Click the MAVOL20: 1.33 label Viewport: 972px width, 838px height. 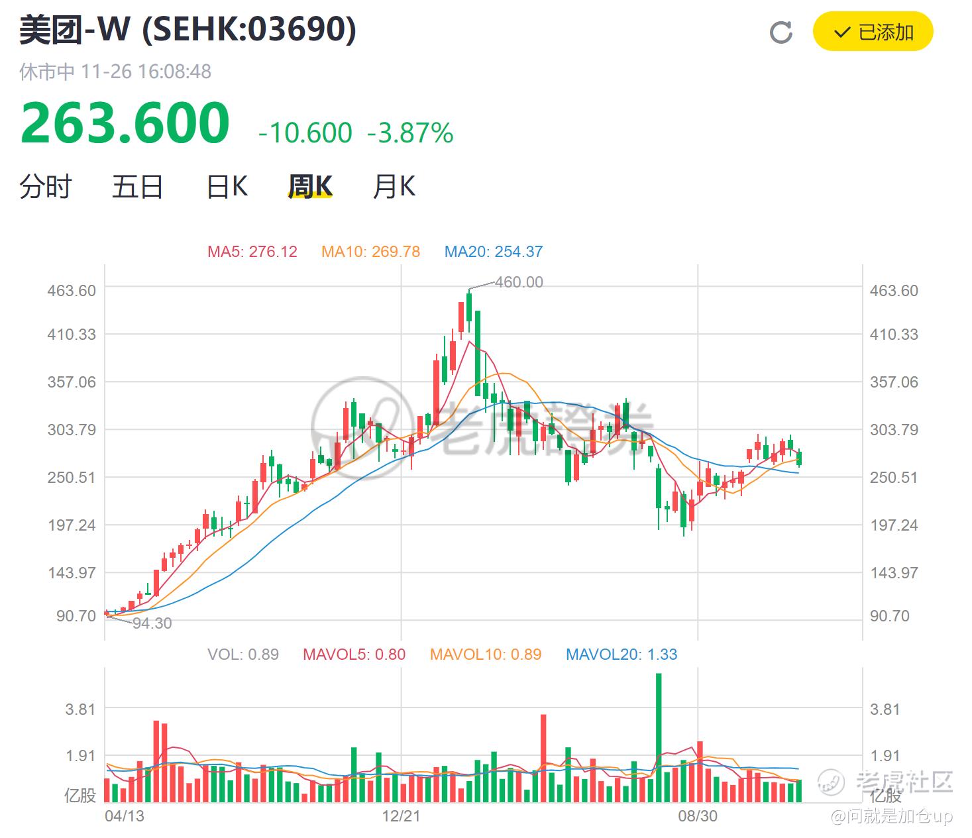(621, 655)
